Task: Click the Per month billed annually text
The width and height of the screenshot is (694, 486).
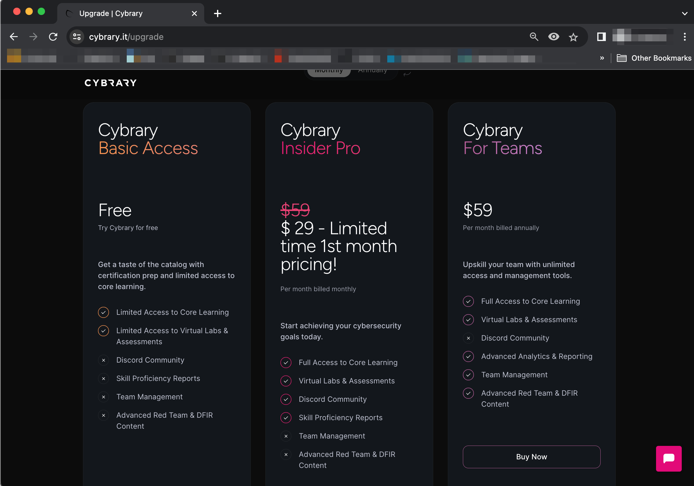Action: tap(501, 228)
